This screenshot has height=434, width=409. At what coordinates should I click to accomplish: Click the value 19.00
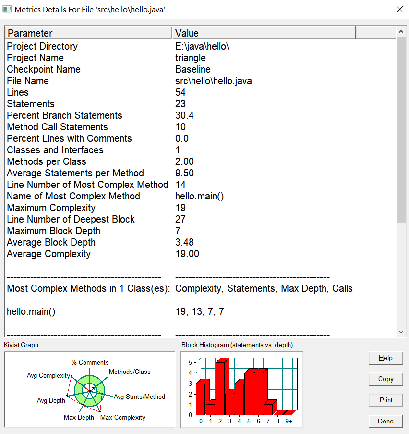click(187, 254)
